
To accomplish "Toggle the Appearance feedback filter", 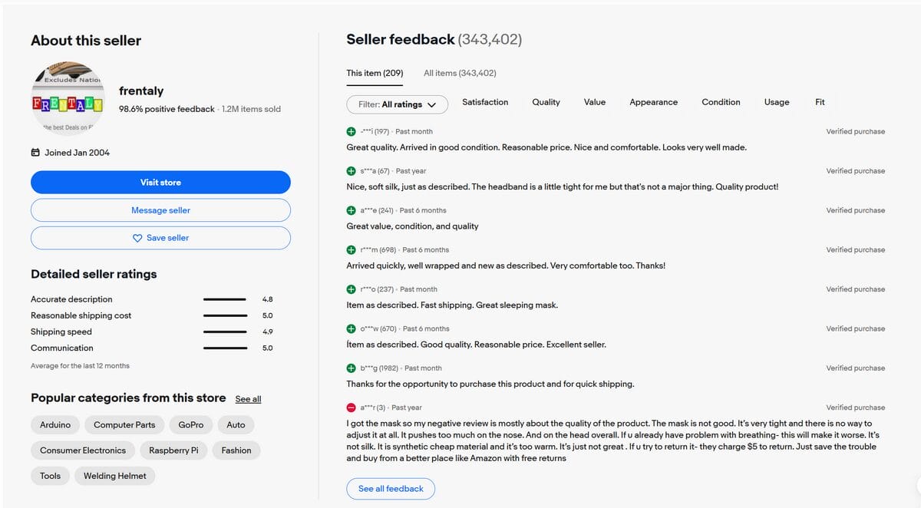I will pyautogui.click(x=653, y=101).
